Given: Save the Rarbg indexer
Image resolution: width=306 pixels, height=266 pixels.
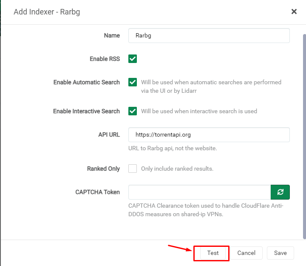Looking at the screenshot, I should click(x=280, y=253).
